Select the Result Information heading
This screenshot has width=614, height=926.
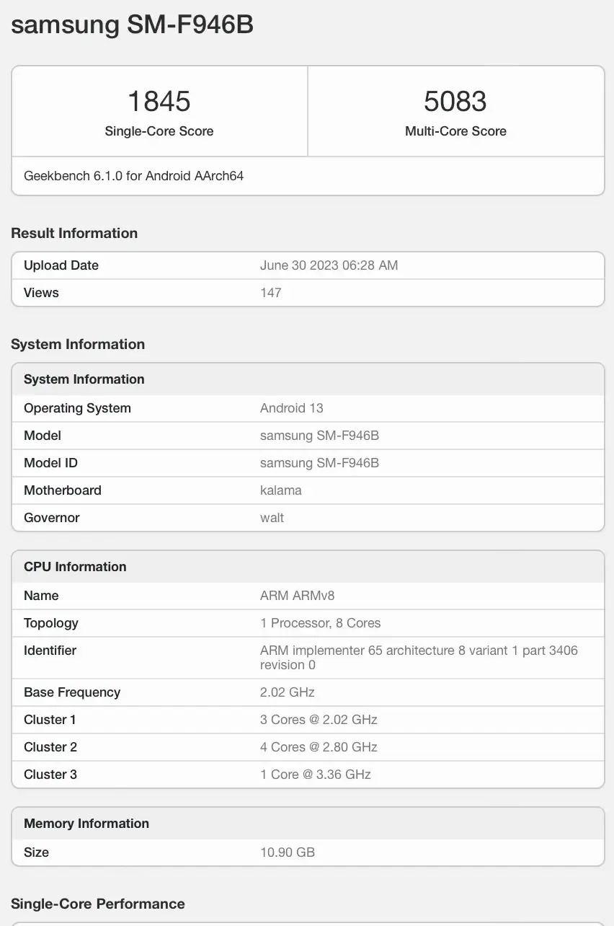tap(74, 233)
